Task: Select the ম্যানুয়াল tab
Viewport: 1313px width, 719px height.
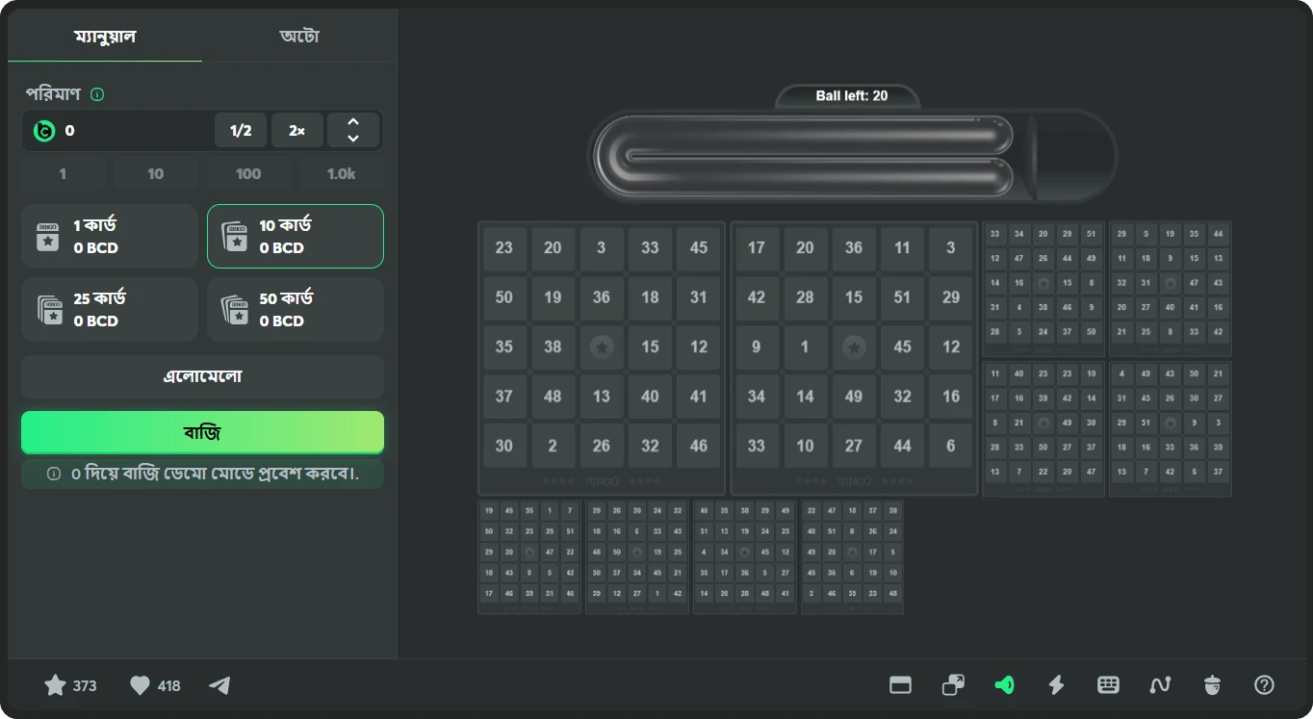Action: [105, 37]
